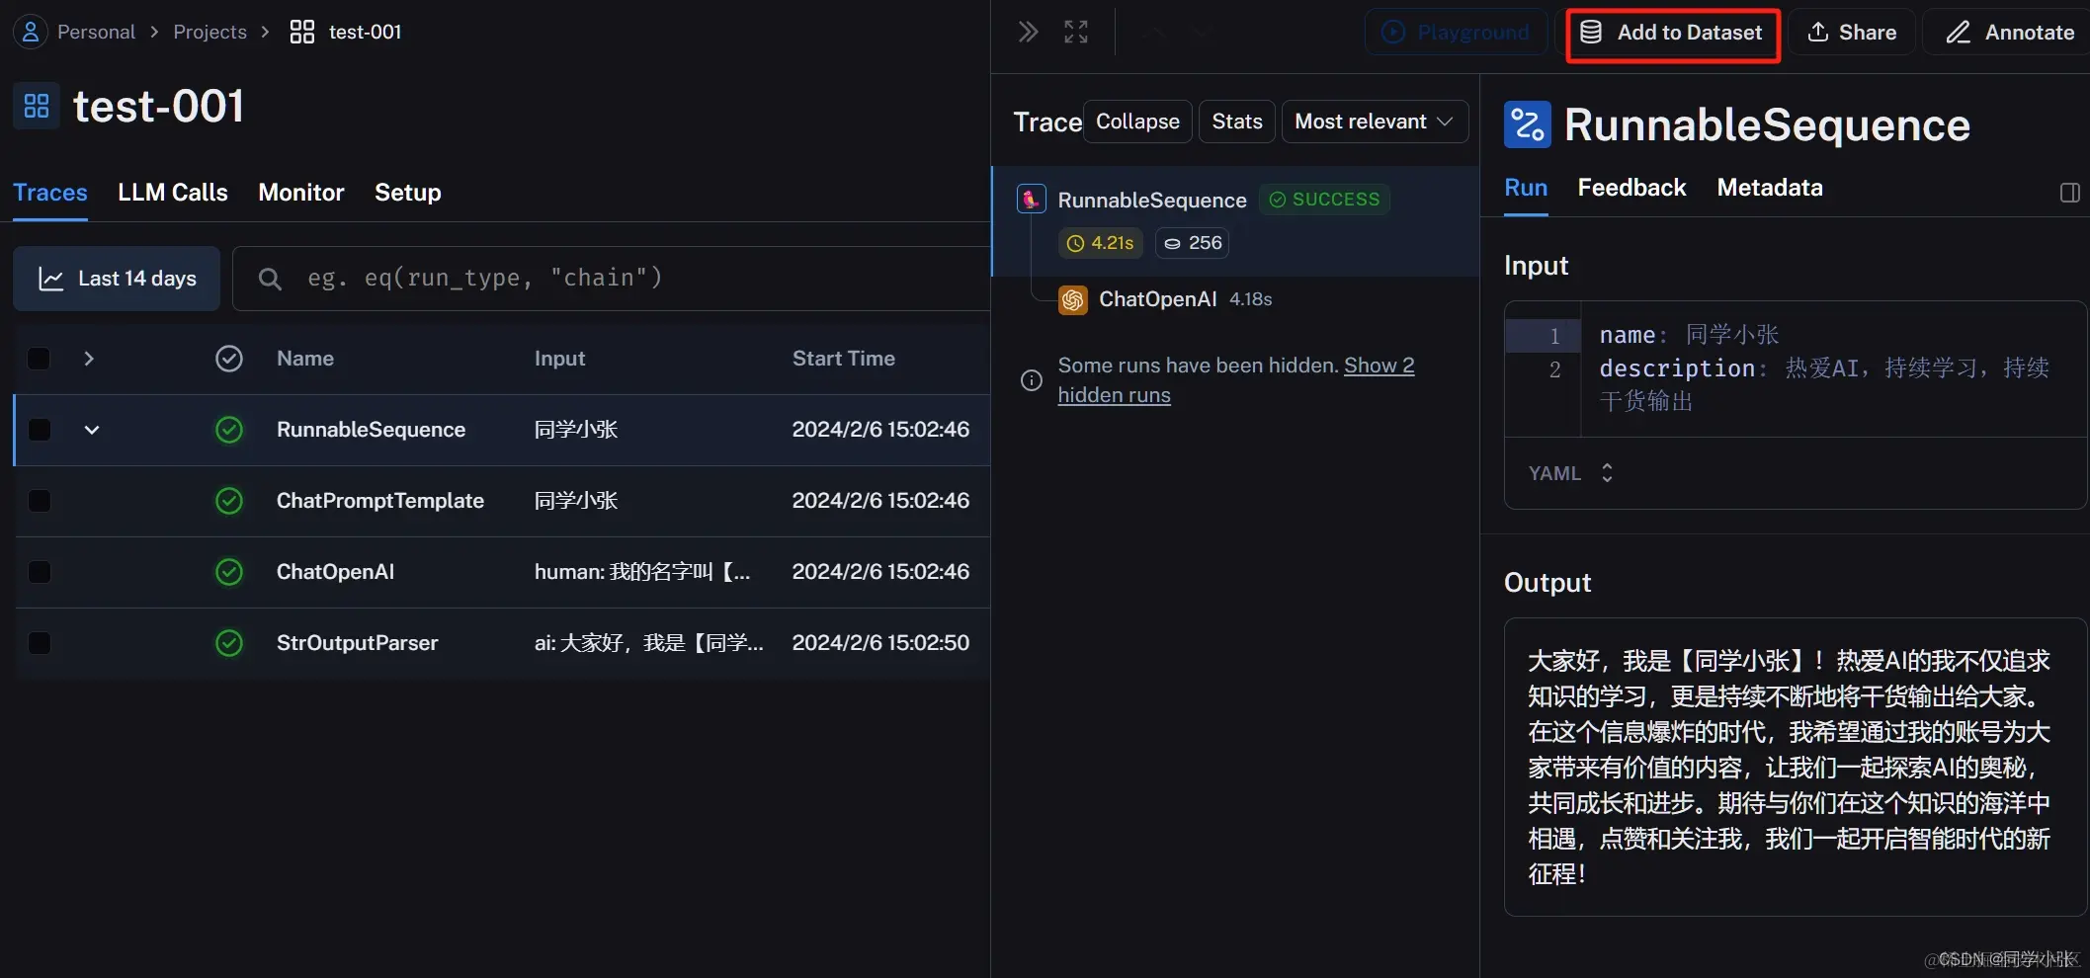The width and height of the screenshot is (2090, 978).
Task: Go to Personal breadcrumb link
Action: (x=96, y=32)
